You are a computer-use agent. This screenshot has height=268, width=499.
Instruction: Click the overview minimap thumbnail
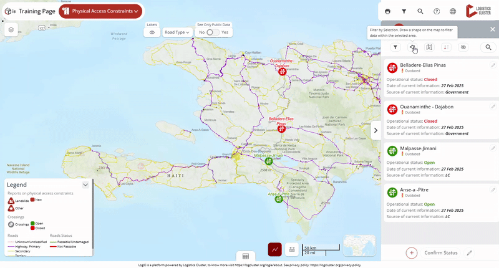(x=359, y=246)
